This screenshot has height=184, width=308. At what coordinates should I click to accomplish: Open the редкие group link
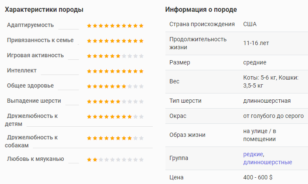(254, 154)
